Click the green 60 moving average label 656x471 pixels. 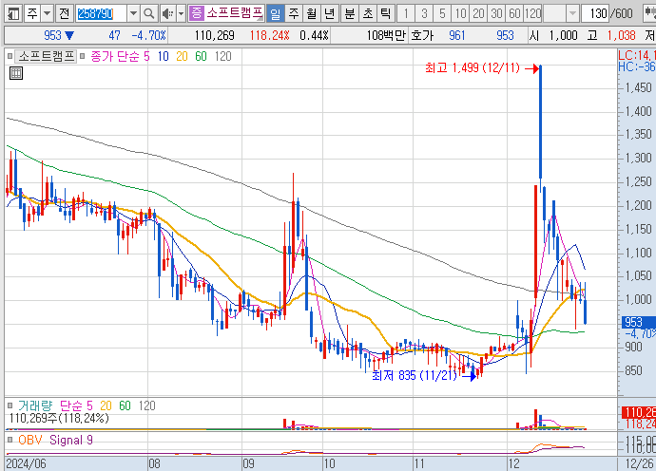[x=201, y=56]
